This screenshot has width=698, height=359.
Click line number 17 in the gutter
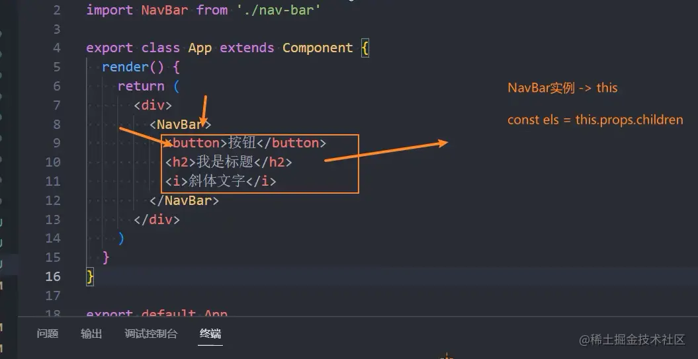[53, 296]
